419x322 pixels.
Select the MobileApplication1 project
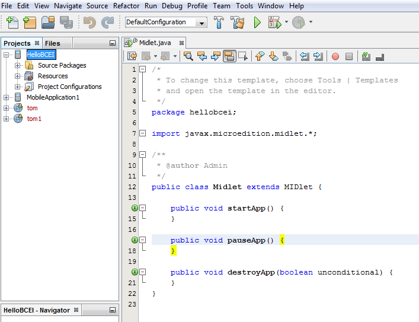click(53, 97)
